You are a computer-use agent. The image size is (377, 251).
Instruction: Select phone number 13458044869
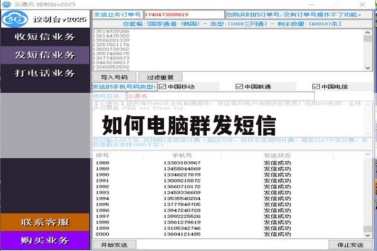pos(182,169)
